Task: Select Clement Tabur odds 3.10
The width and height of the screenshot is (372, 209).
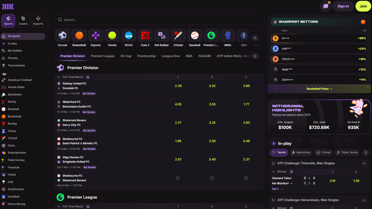Action: [332, 181]
